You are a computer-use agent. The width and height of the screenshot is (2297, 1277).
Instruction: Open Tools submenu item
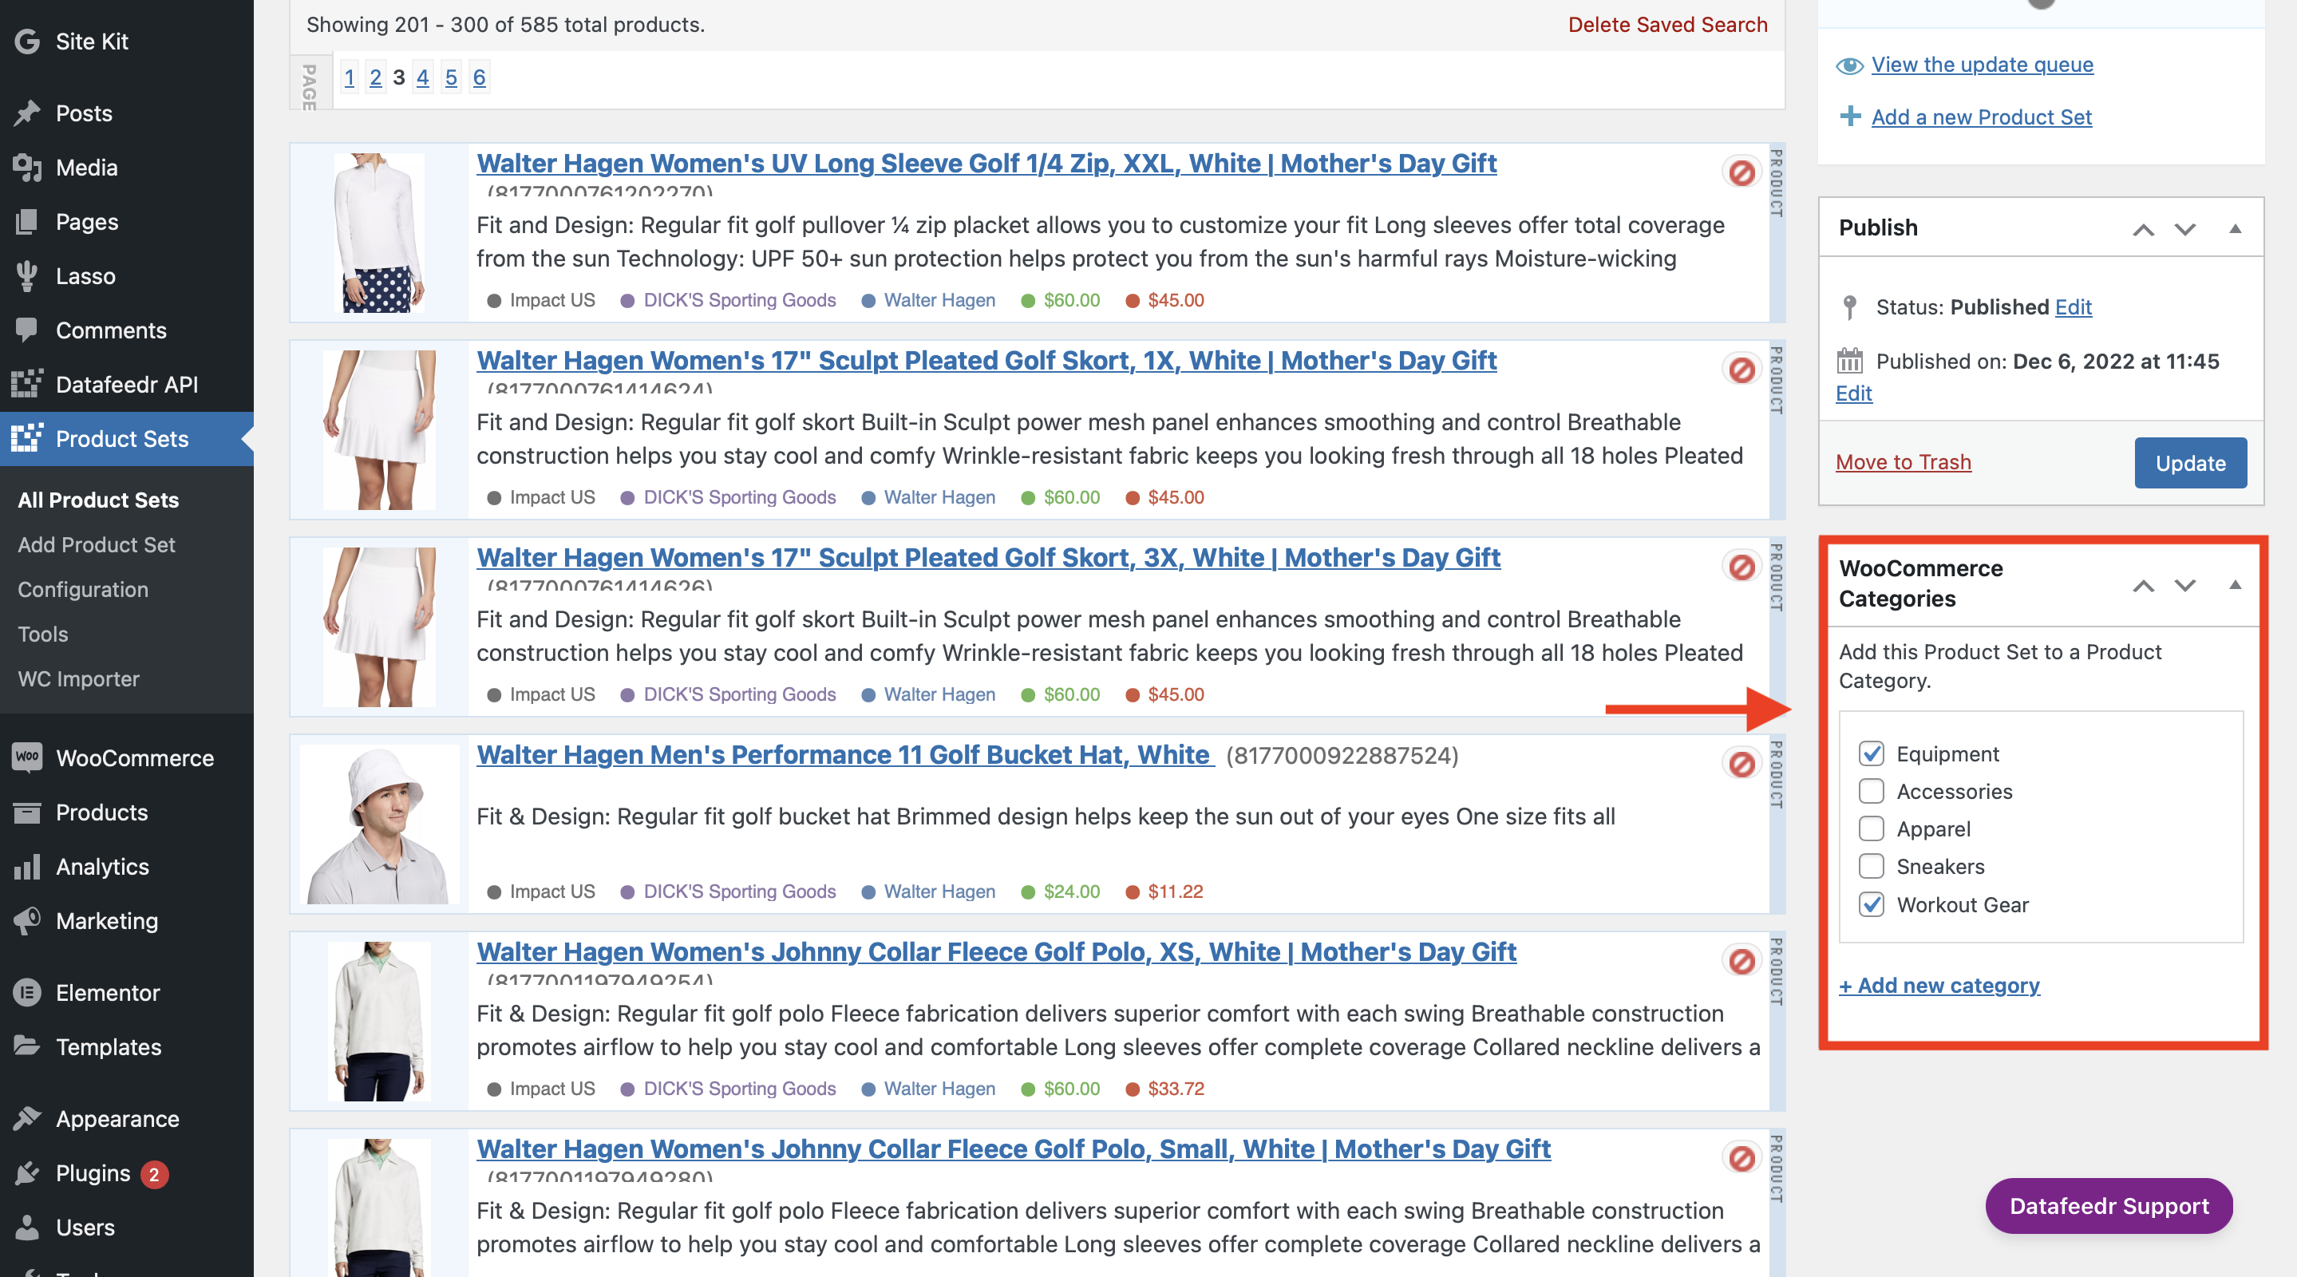coord(43,633)
